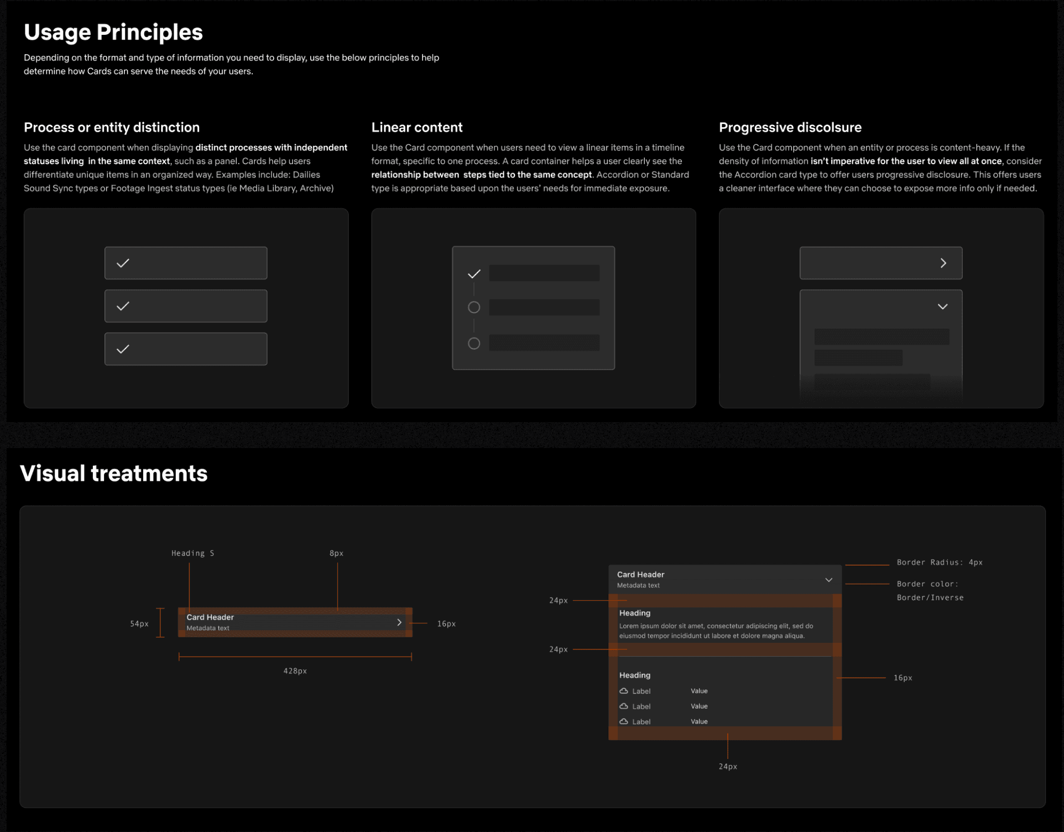Click the cloud icon beside the third Label row
Viewport: 1064px width, 832px height.
624,721
